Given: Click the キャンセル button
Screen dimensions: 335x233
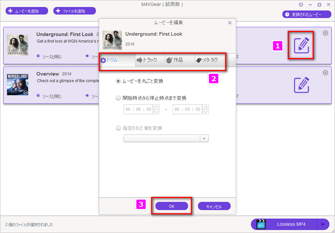Looking at the screenshot, I should (x=214, y=206).
